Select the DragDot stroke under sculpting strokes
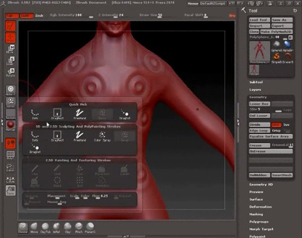Image resolution: width=302 pixels, height=238 pixels. point(35,149)
